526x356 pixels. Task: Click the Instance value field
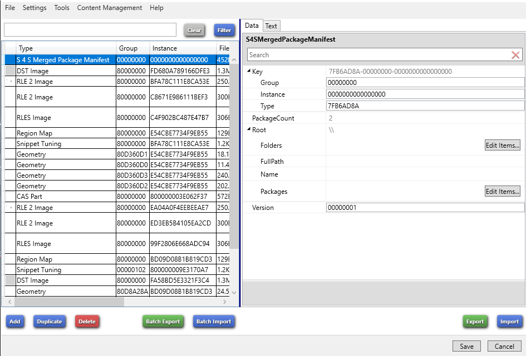click(425, 94)
